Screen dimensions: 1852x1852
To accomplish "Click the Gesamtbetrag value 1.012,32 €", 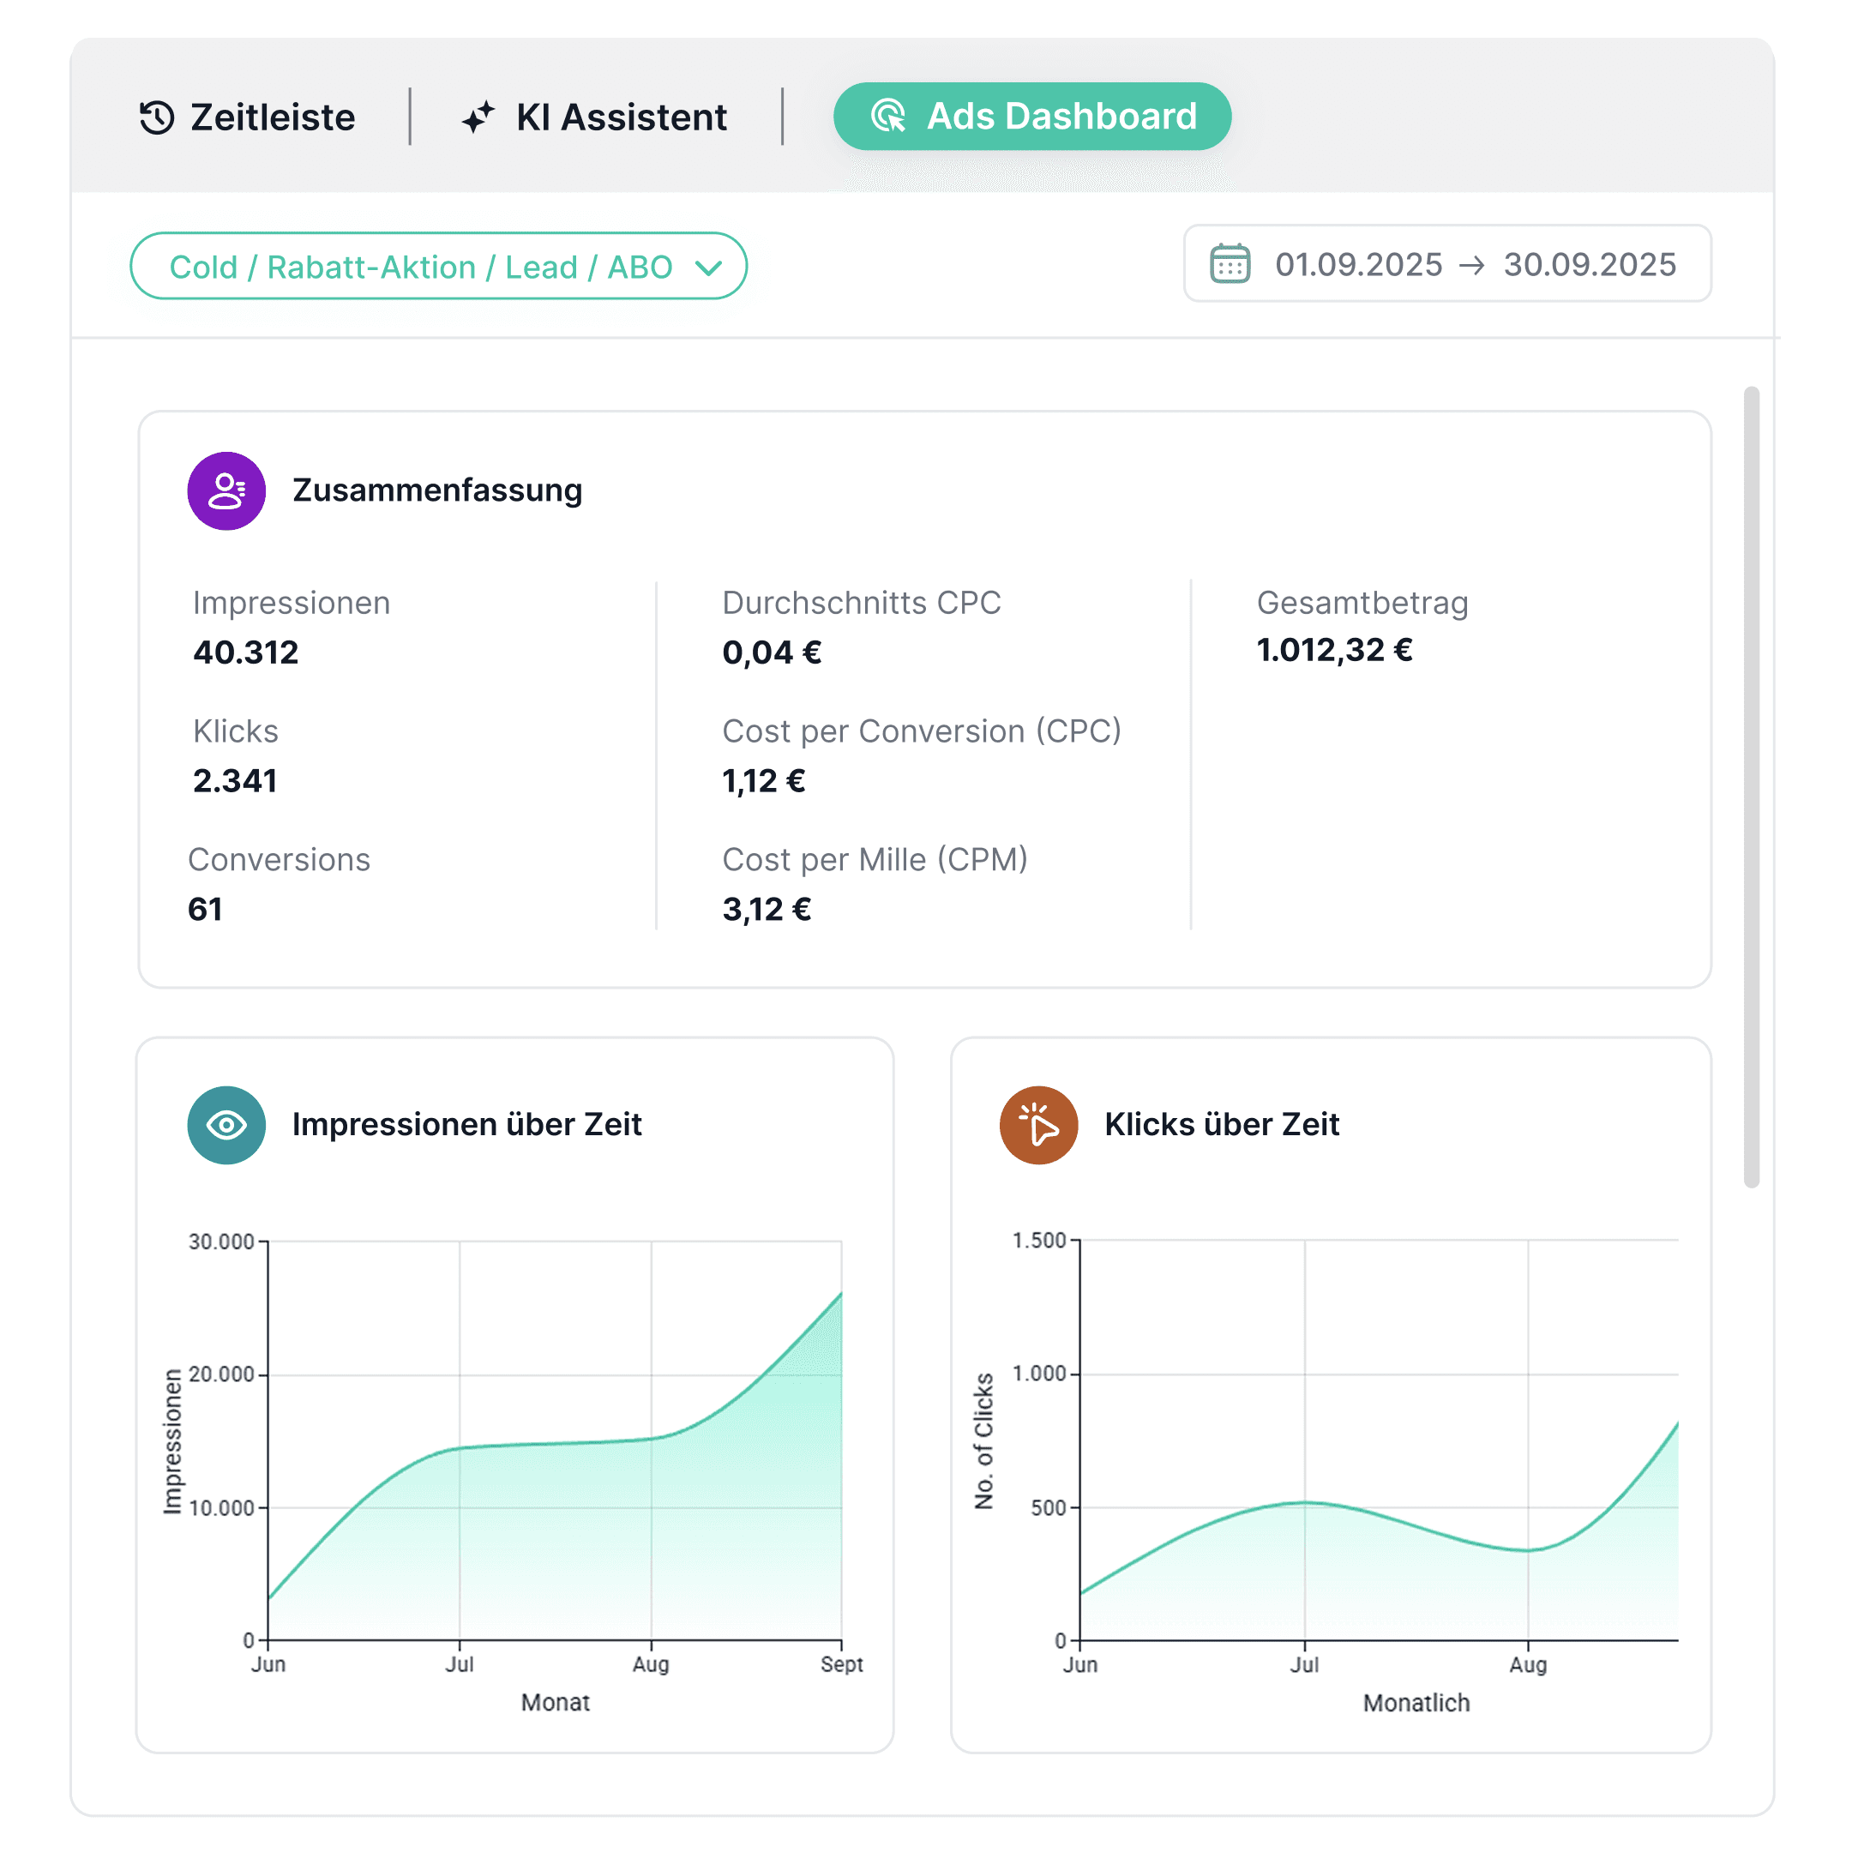I will click(x=1334, y=650).
